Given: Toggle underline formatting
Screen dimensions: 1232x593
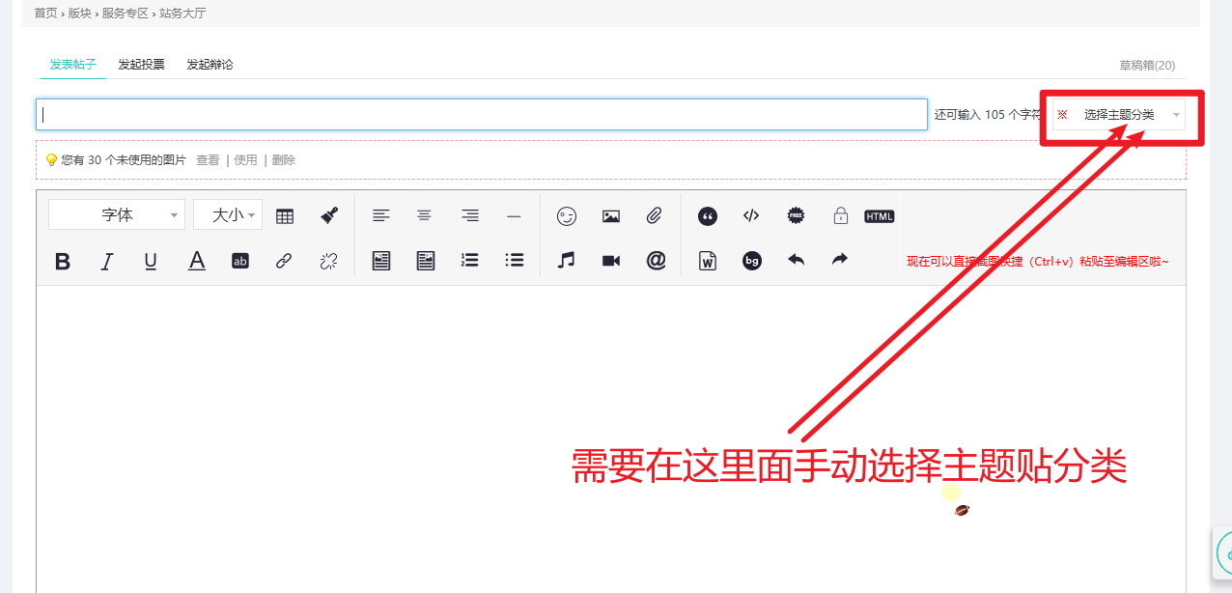Looking at the screenshot, I should 151,261.
